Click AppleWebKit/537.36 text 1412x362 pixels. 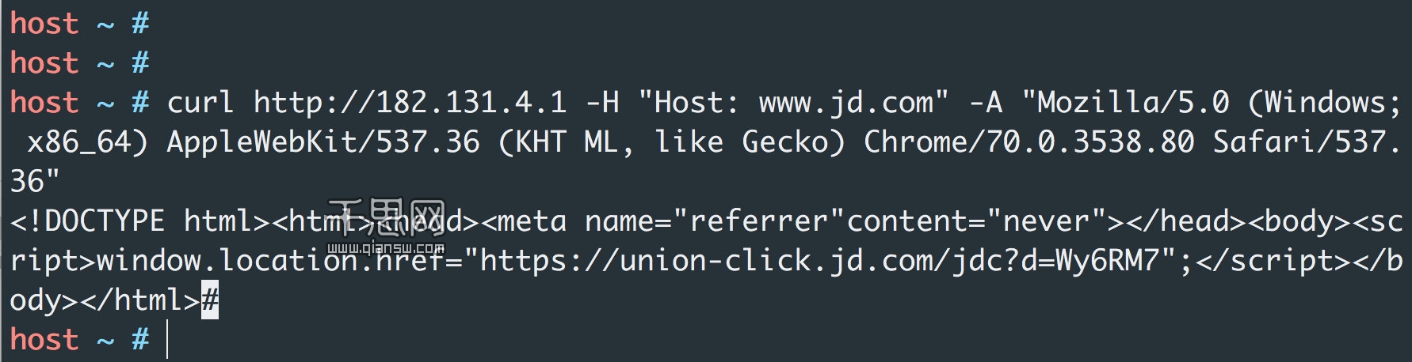[323, 142]
